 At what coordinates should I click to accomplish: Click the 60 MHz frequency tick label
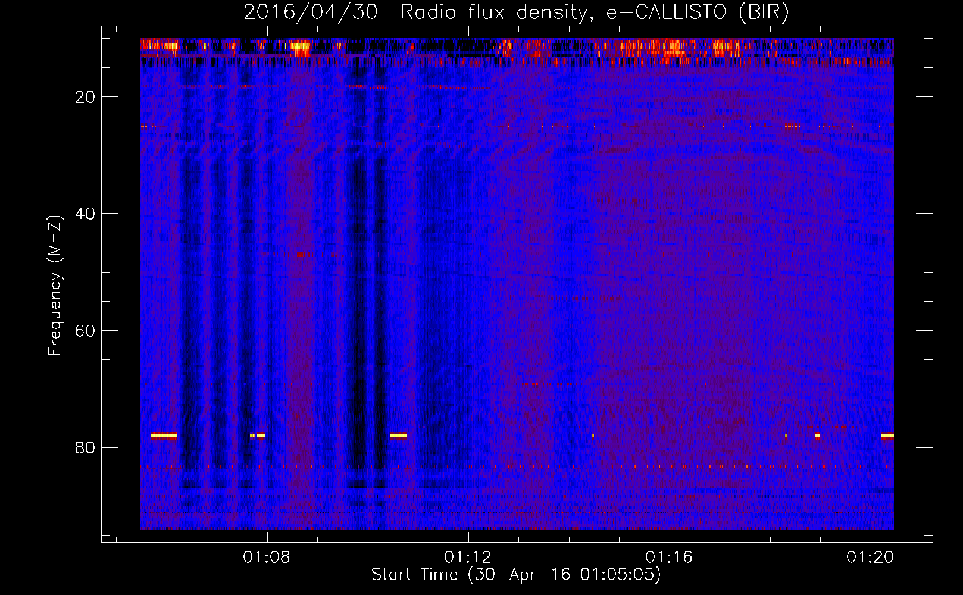[85, 331]
